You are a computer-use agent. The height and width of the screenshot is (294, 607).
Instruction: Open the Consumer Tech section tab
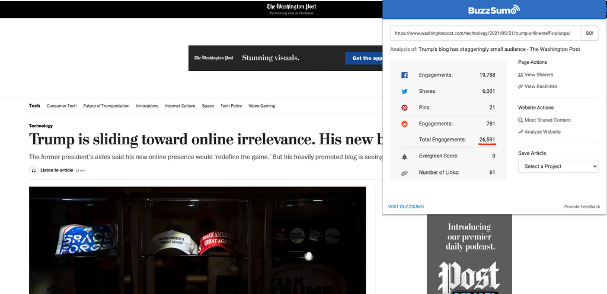[x=62, y=106]
